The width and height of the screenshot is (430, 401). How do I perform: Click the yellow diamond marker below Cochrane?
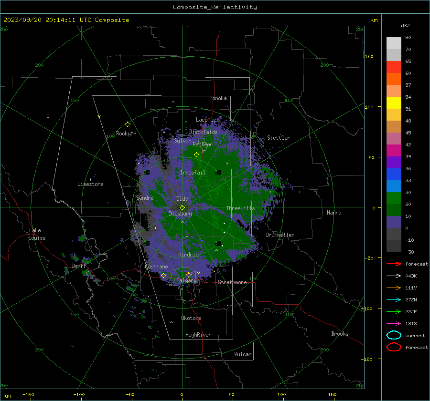pyautogui.click(x=164, y=275)
